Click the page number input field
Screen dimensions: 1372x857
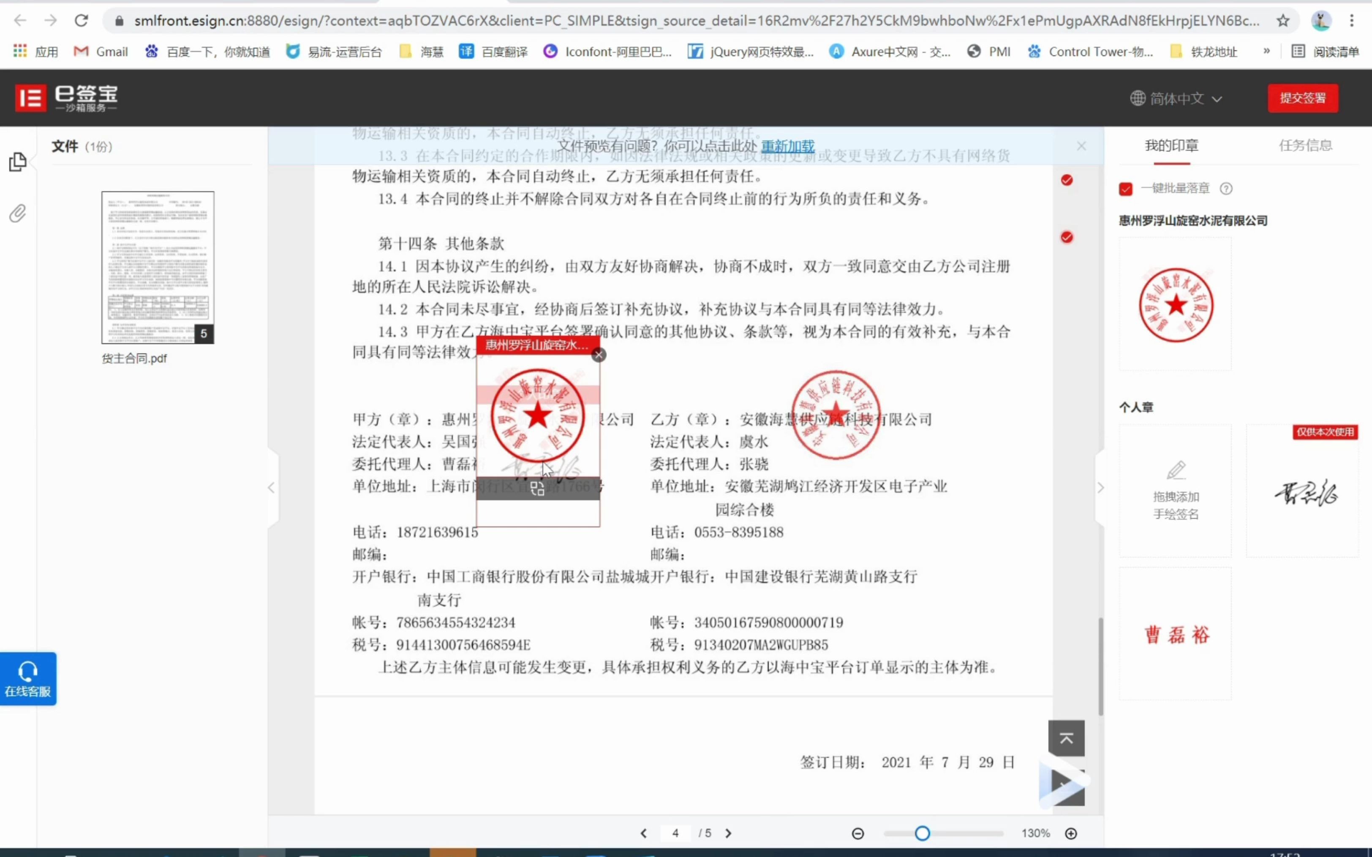[x=675, y=833]
